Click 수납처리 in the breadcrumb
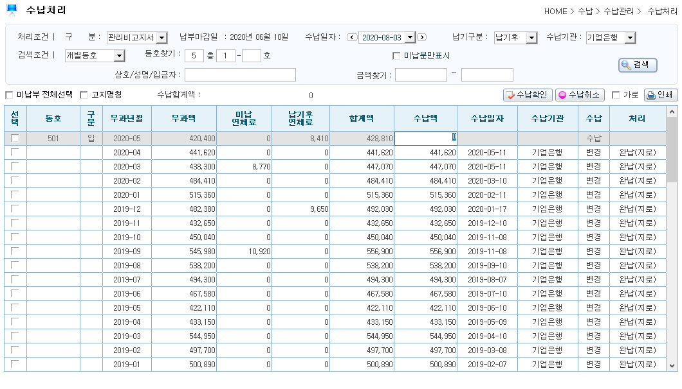682x389 pixels. point(662,12)
